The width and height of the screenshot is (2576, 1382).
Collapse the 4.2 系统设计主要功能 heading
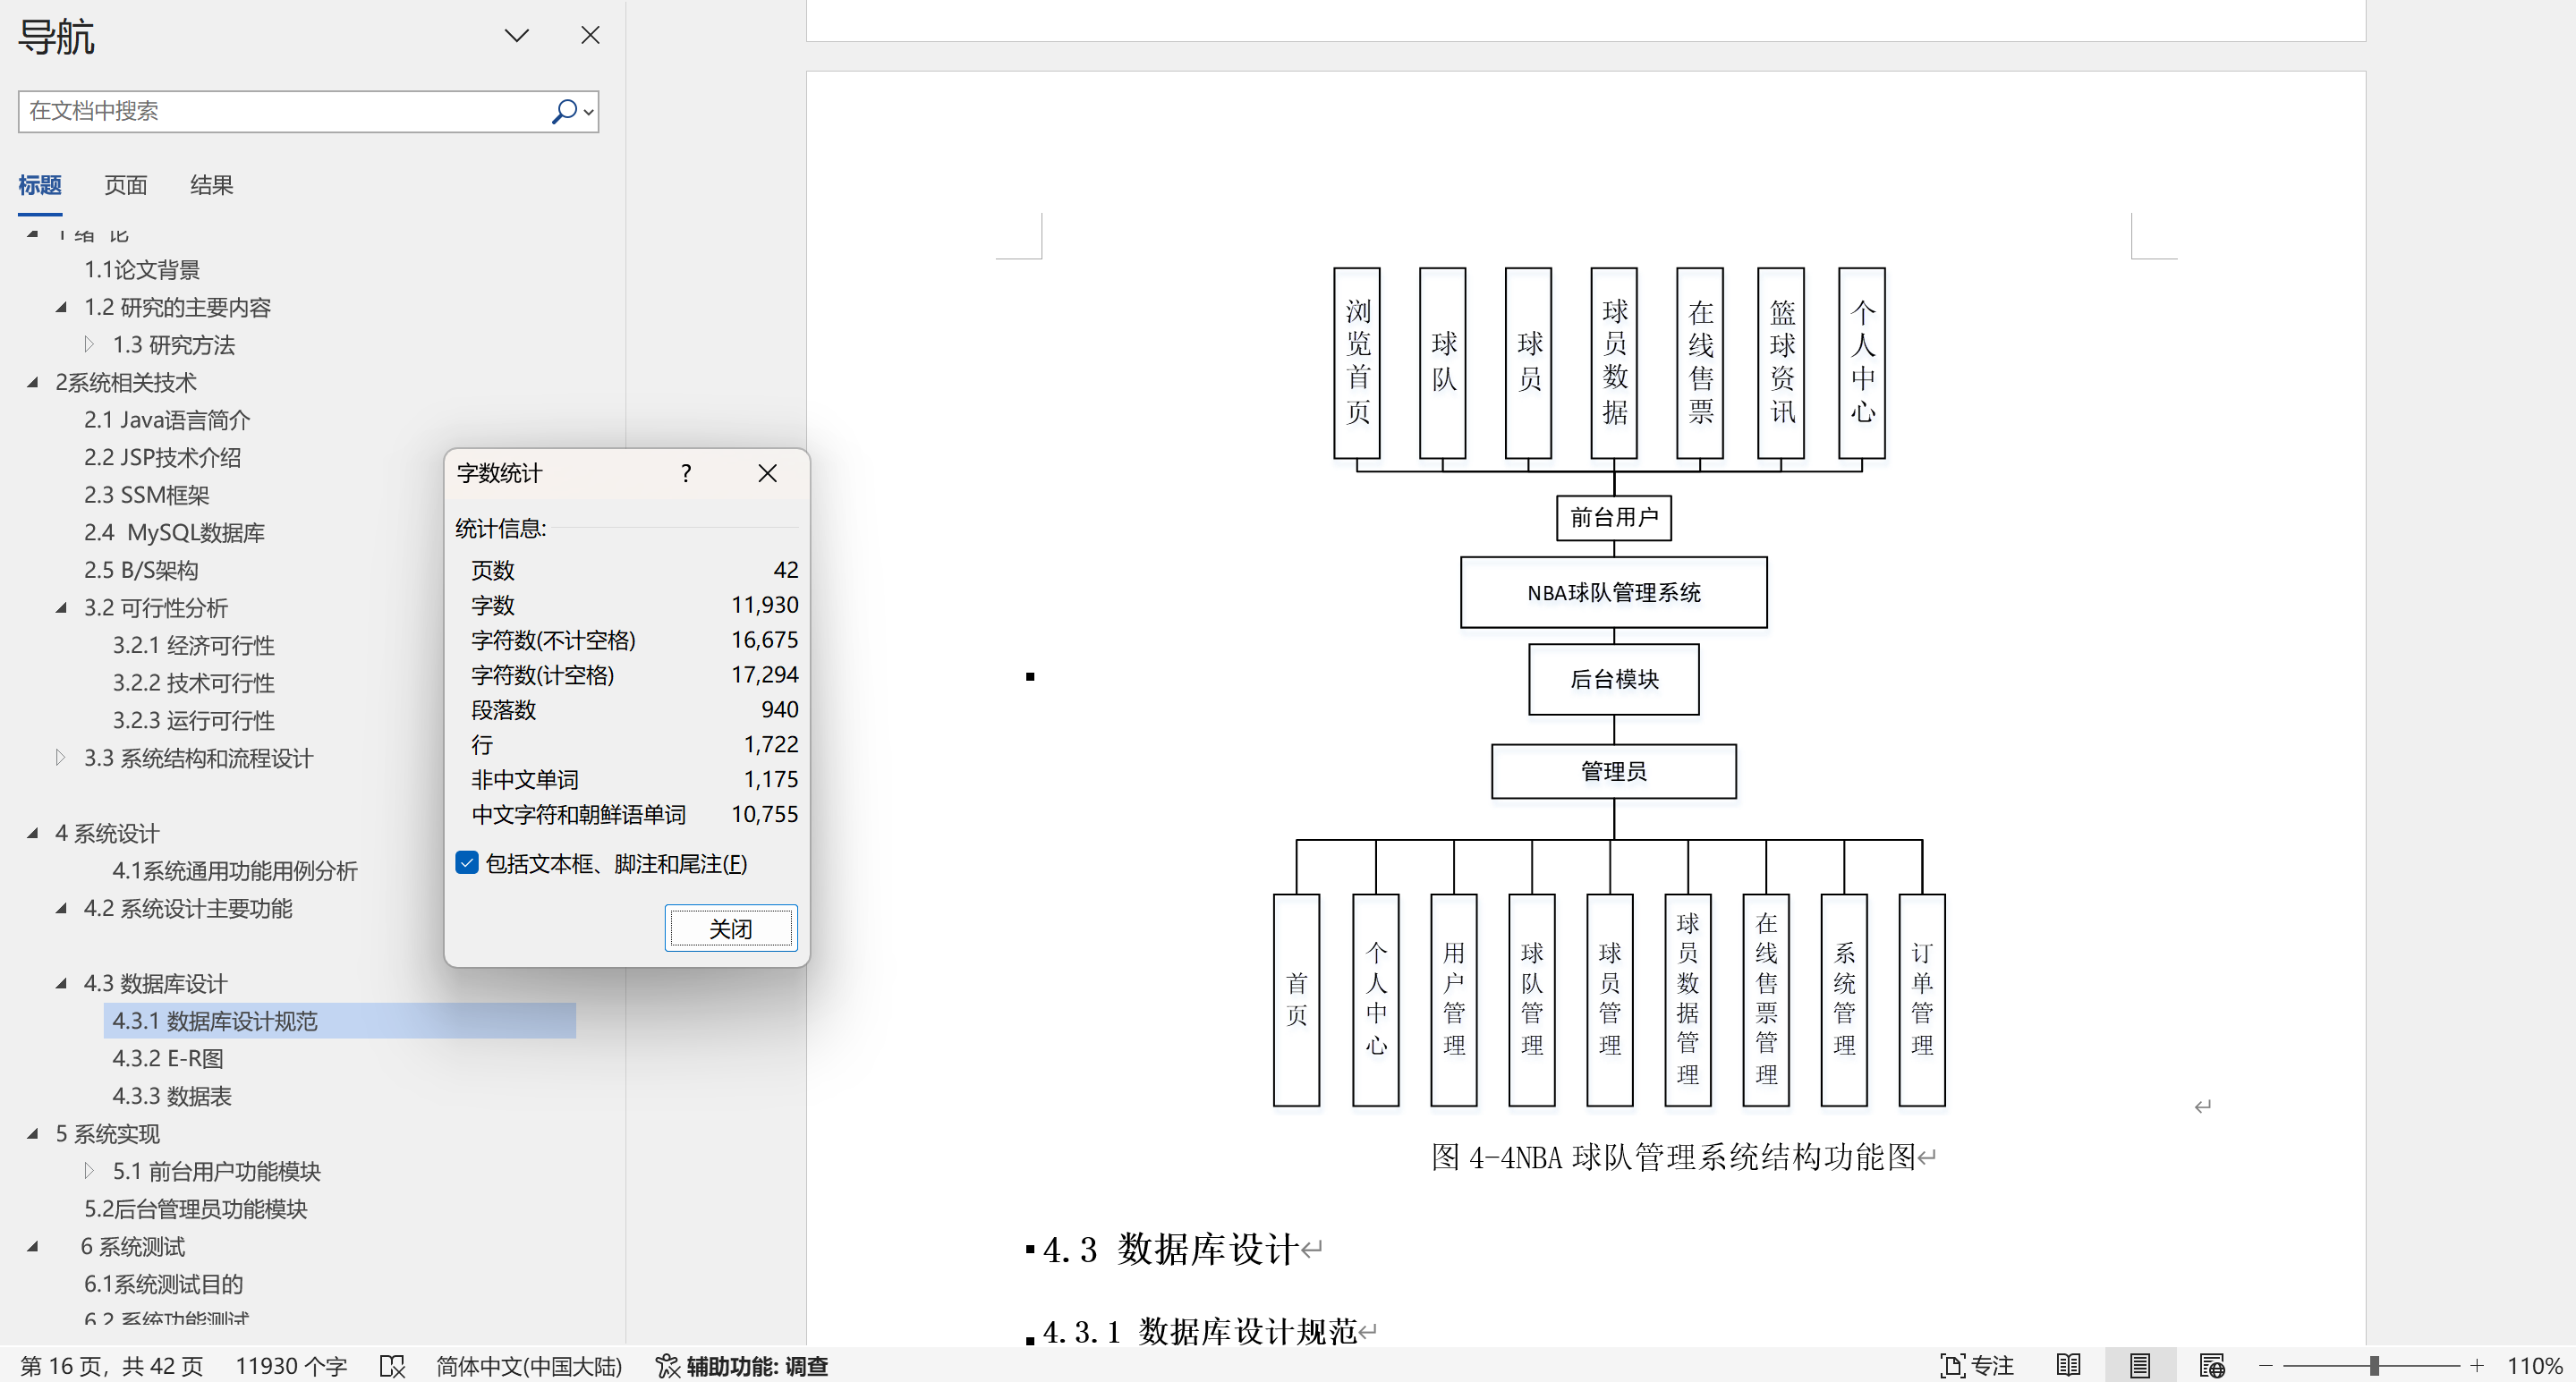coord(61,908)
